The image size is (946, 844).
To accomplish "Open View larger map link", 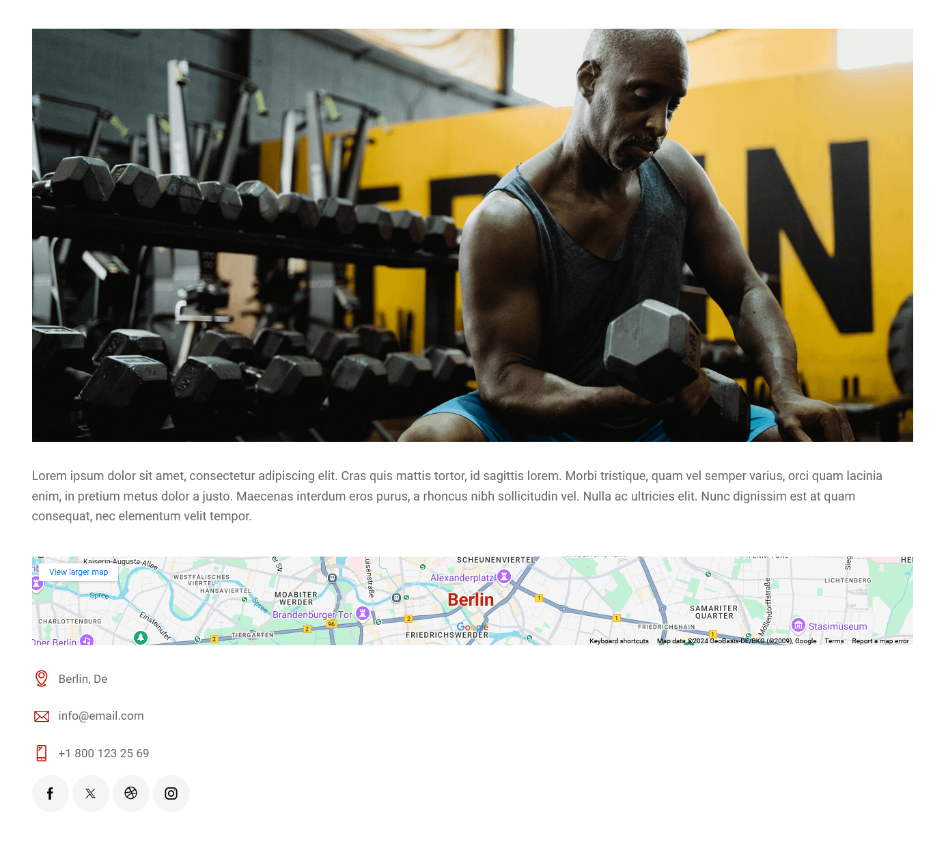I will coord(79,572).
